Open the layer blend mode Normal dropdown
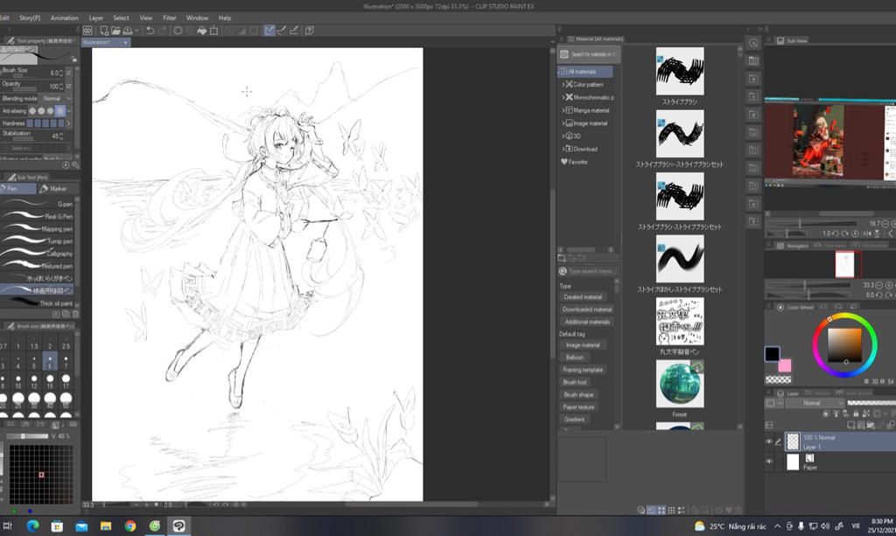 tap(815, 403)
